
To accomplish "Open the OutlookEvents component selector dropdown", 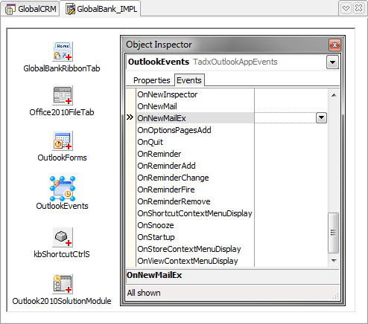I will click(x=332, y=62).
